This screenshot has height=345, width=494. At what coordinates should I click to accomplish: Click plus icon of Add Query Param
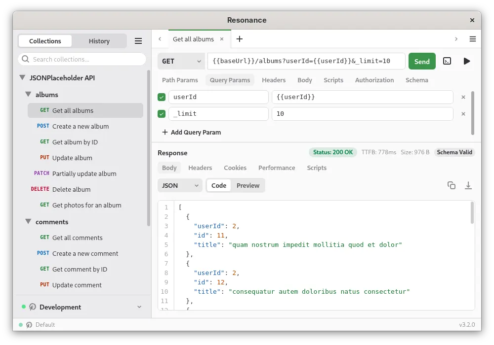click(x=165, y=132)
